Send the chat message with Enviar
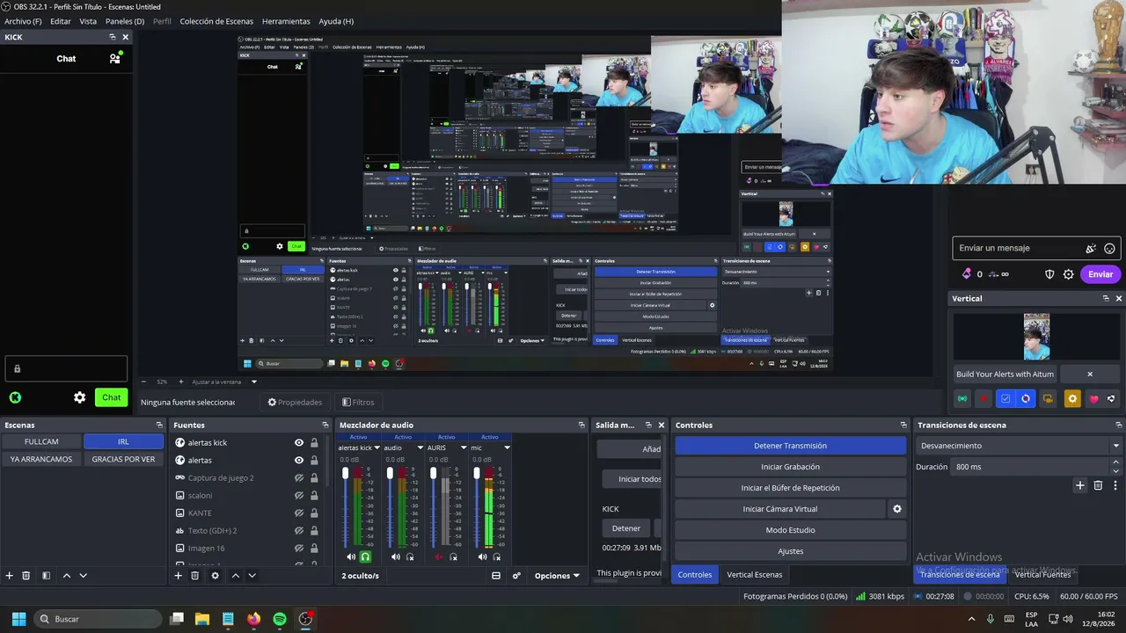This screenshot has height=633, width=1126. pos(1100,274)
